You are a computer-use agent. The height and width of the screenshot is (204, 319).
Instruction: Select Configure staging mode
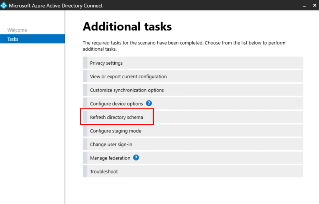point(116,131)
